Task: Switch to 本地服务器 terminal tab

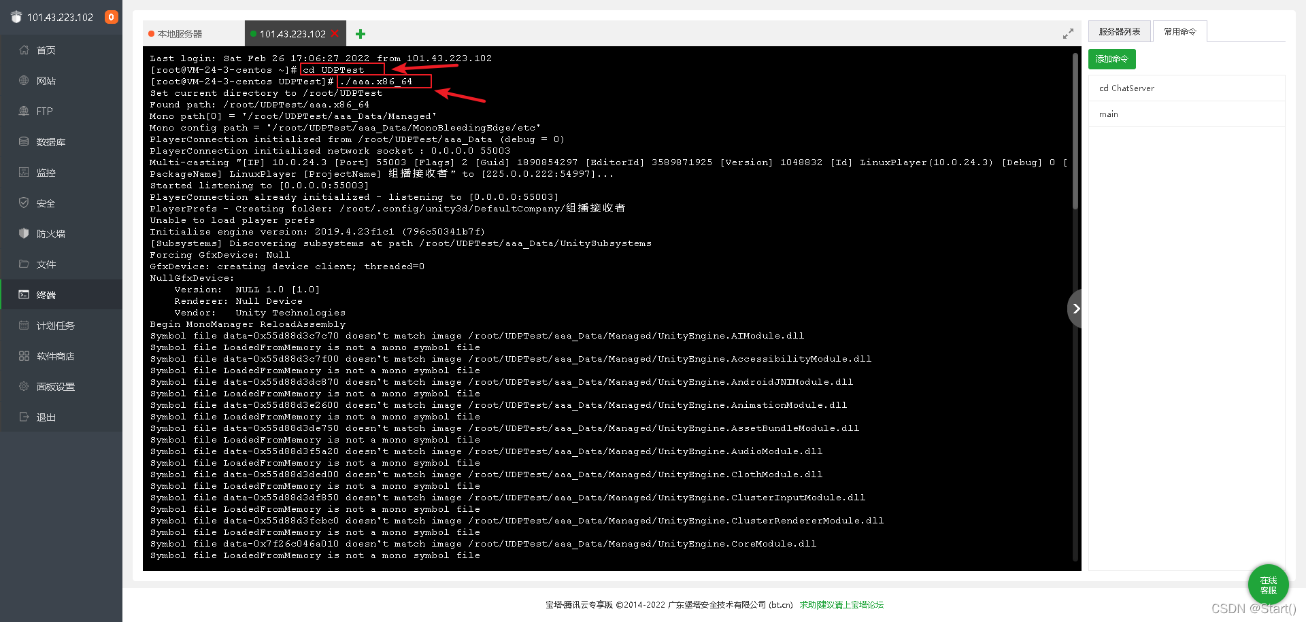Action: click(193, 33)
